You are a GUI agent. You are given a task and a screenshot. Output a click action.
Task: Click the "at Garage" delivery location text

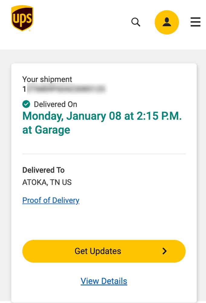tap(46, 130)
